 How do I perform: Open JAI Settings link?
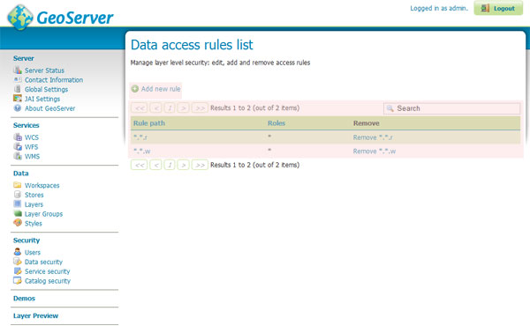[42, 99]
